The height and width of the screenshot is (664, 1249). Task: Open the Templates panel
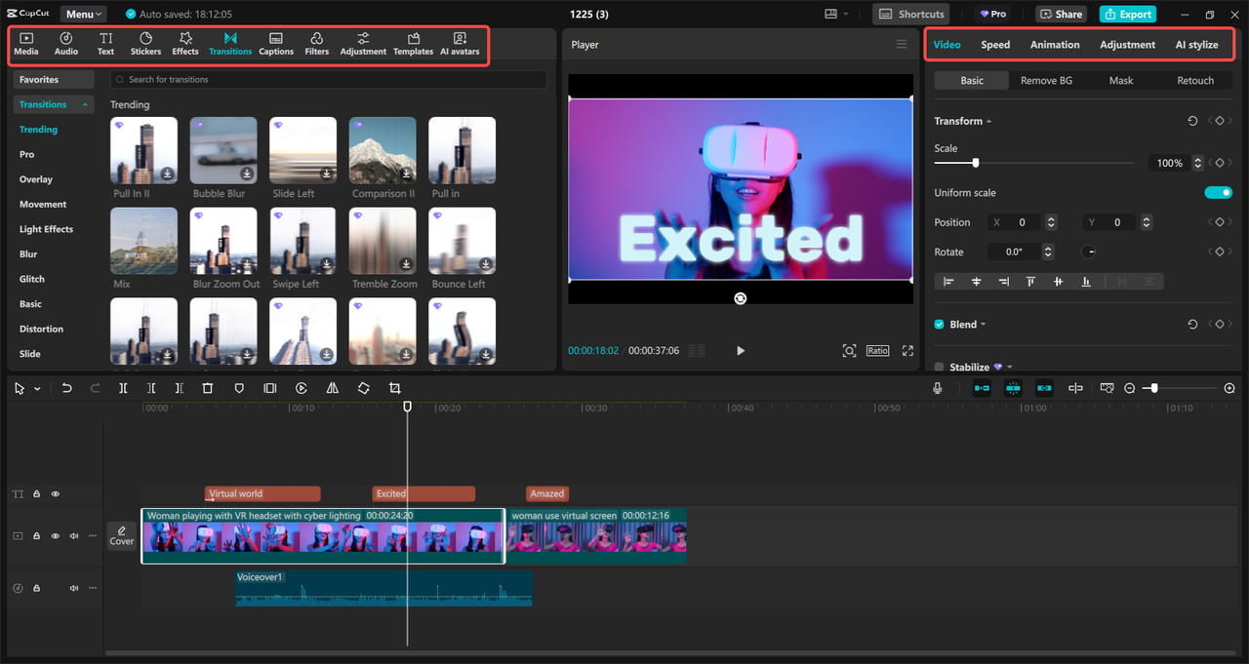pos(413,44)
